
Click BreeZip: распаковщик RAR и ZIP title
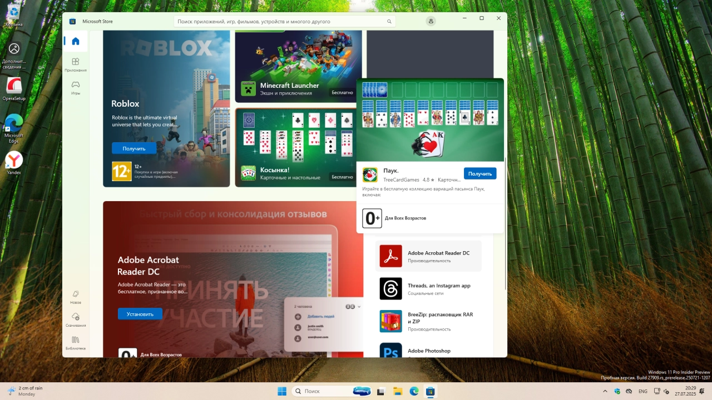coord(440,318)
